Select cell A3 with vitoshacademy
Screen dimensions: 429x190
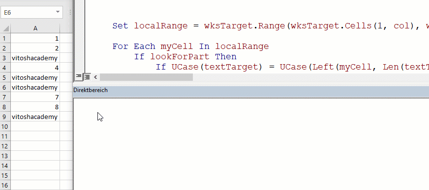(35, 58)
